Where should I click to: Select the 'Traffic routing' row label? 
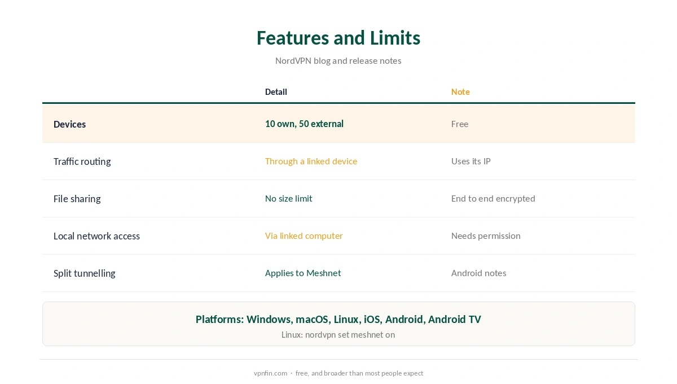tap(82, 162)
